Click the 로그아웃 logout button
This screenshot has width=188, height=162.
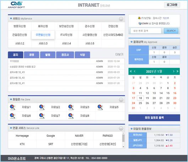pos(172,5)
